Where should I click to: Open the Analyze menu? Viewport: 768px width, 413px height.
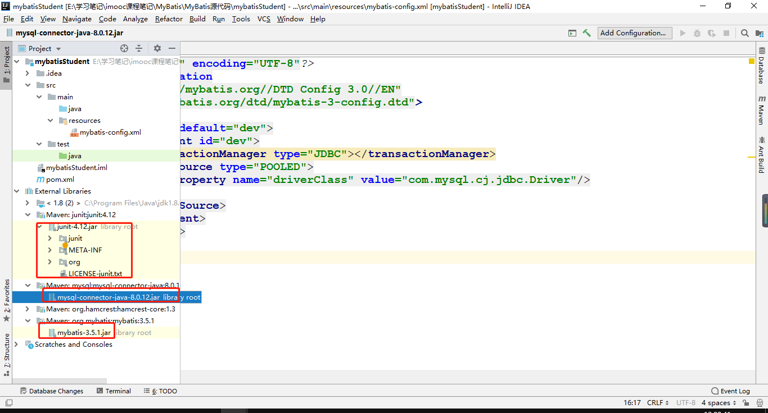[x=135, y=19]
